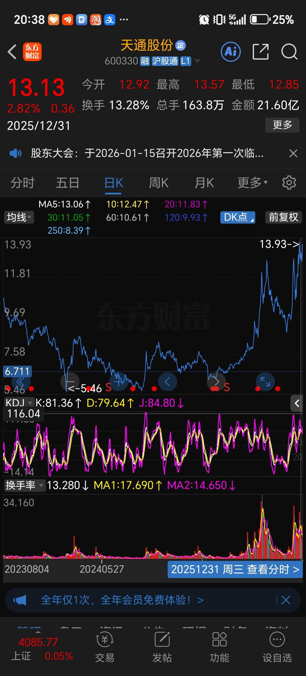Open 2025-12-31 查看分时 link
This screenshot has height=676, width=306.
click(x=235, y=569)
